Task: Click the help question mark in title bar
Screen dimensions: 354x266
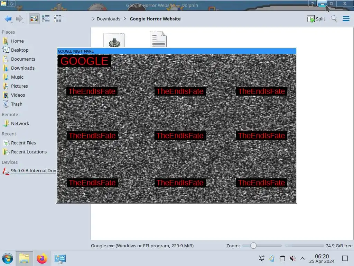Action: [313, 3]
